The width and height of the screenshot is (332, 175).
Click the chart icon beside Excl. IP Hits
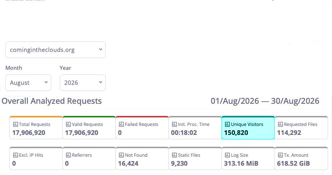tap(15, 155)
